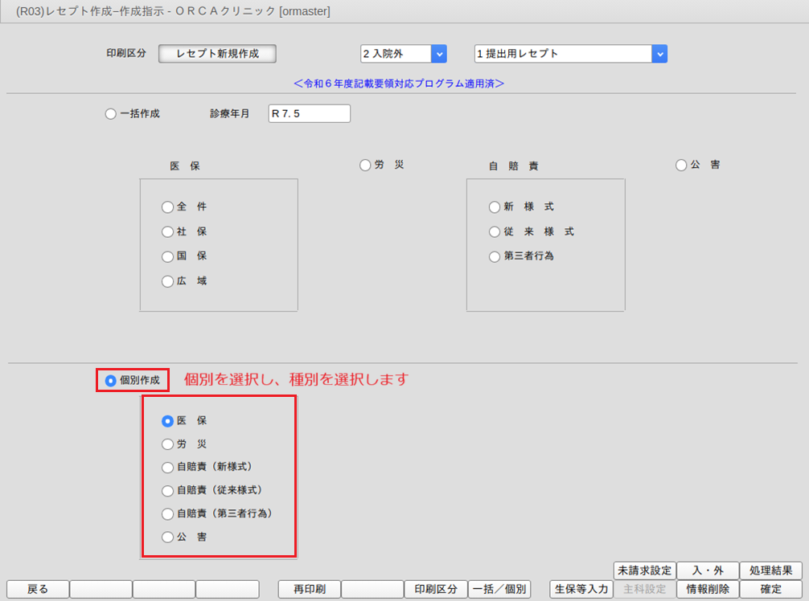Click the レセプト新規作成 button

(x=217, y=54)
